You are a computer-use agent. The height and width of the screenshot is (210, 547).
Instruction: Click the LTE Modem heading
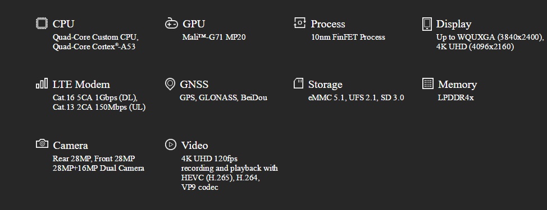81,85
